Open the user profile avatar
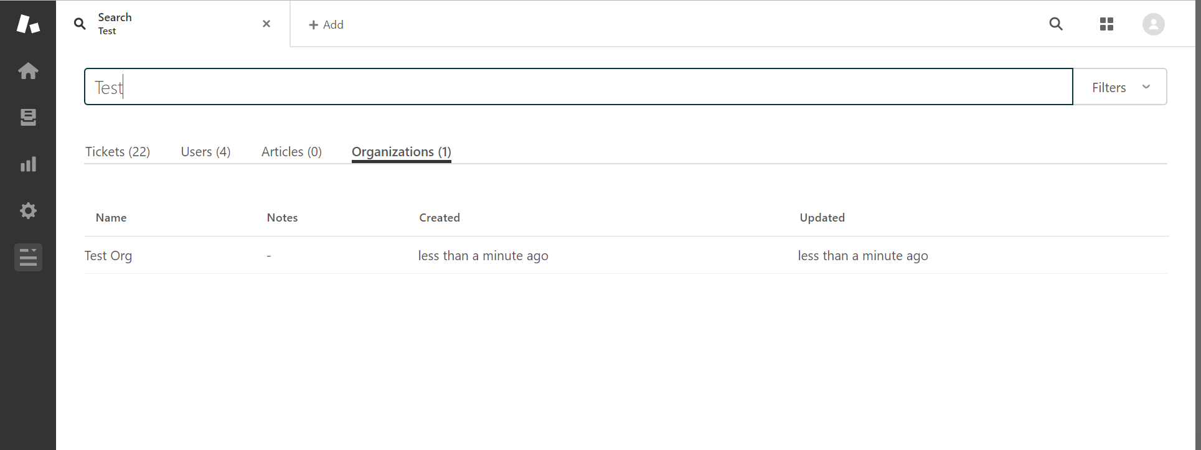Image resolution: width=1201 pixels, height=450 pixels. tap(1153, 24)
